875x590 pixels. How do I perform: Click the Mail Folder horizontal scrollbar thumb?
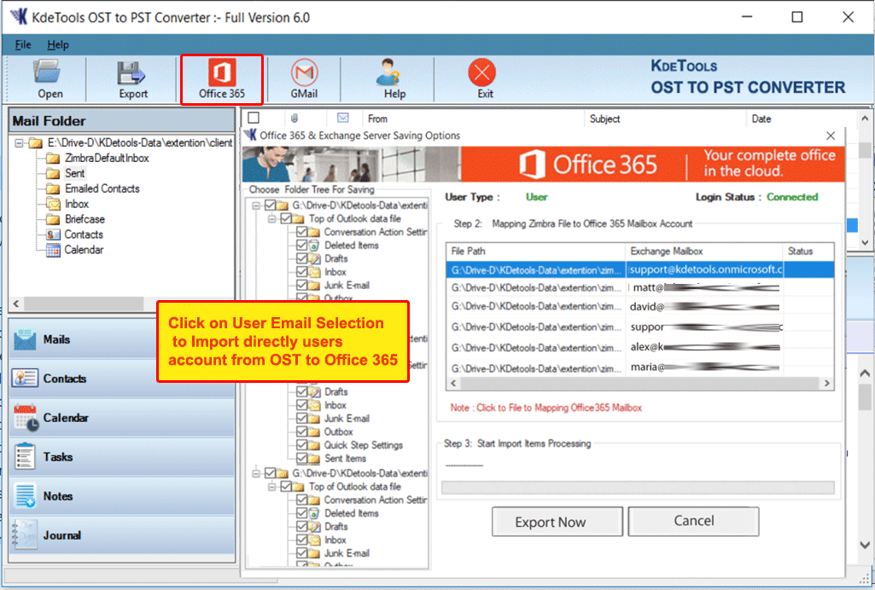[x=83, y=304]
